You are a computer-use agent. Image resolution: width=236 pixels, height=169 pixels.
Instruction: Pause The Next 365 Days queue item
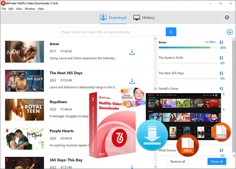point(221,73)
